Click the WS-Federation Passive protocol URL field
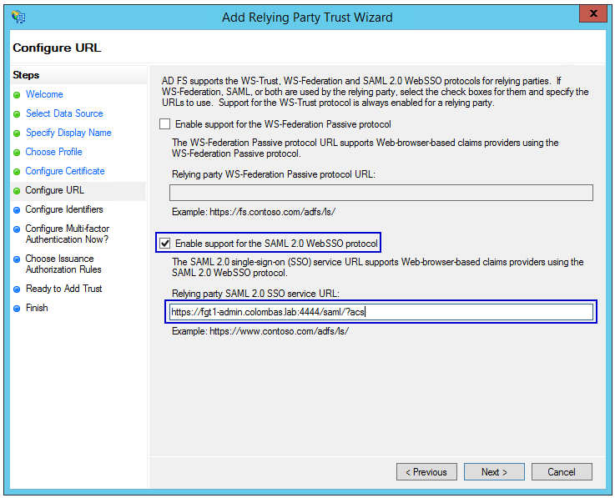 tap(381, 193)
